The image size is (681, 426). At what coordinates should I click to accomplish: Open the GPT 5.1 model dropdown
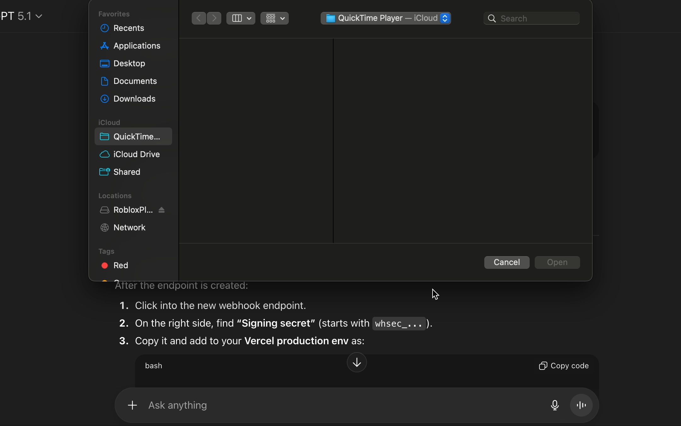[x=22, y=16]
